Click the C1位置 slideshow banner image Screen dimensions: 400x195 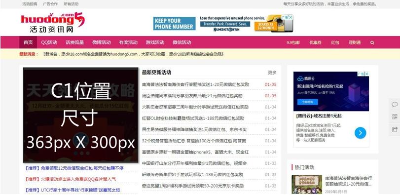click(x=80, y=115)
